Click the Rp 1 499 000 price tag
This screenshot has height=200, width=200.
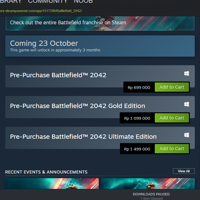coord(137,149)
